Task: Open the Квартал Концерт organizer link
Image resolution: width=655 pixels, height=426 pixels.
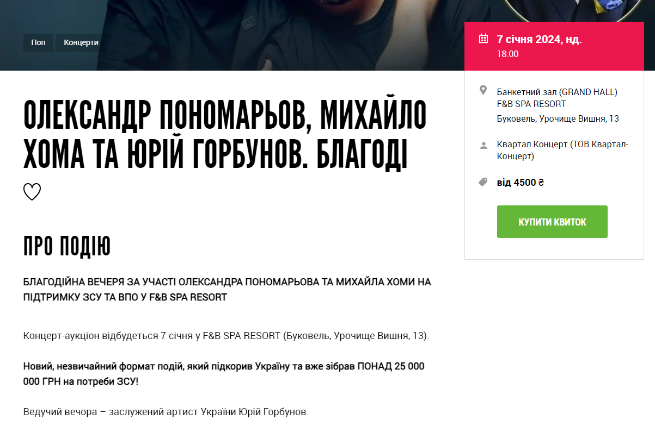Action: pos(562,151)
